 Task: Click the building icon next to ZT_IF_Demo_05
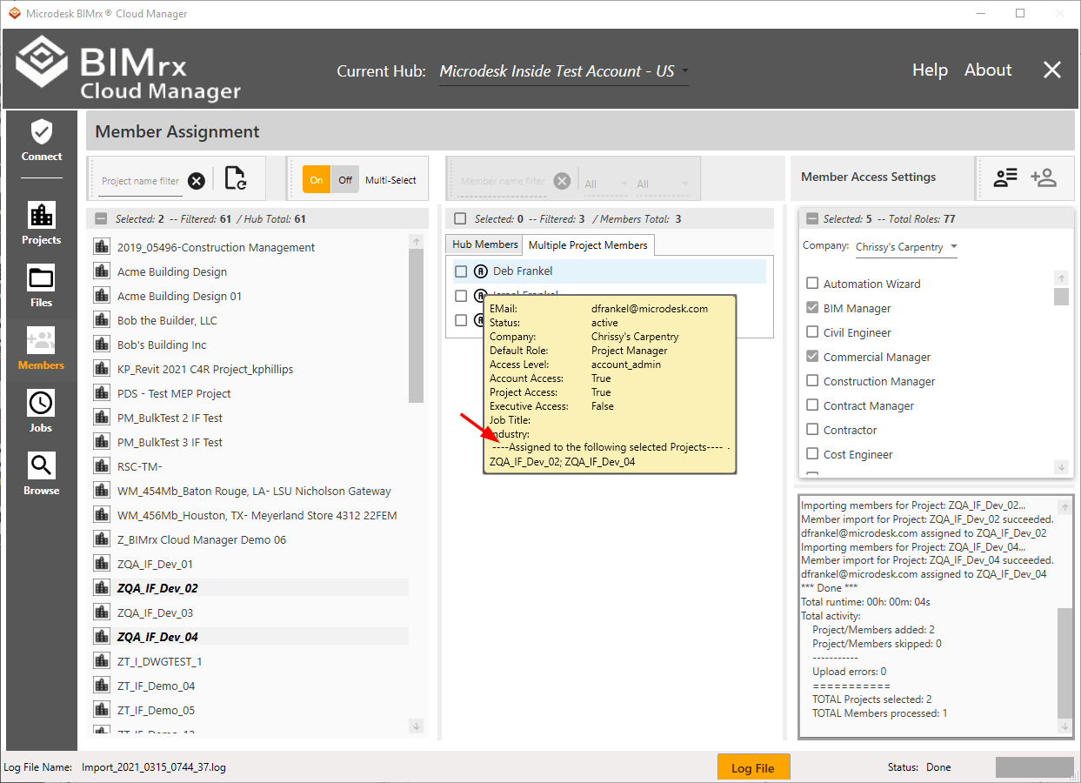click(101, 710)
